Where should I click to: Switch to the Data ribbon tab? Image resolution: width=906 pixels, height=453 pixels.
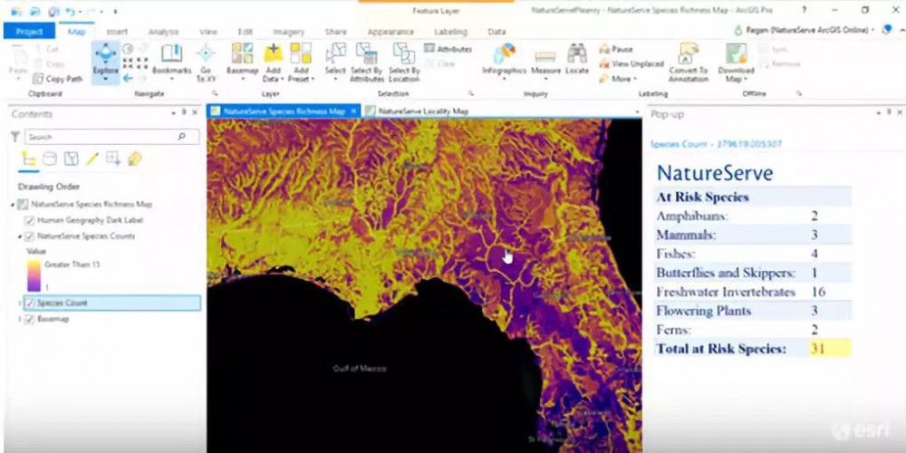(x=496, y=32)
